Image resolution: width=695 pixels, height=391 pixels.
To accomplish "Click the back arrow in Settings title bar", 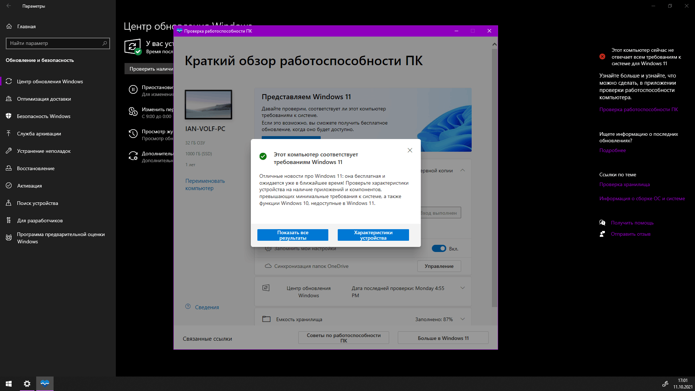I will tap(9, 6).
